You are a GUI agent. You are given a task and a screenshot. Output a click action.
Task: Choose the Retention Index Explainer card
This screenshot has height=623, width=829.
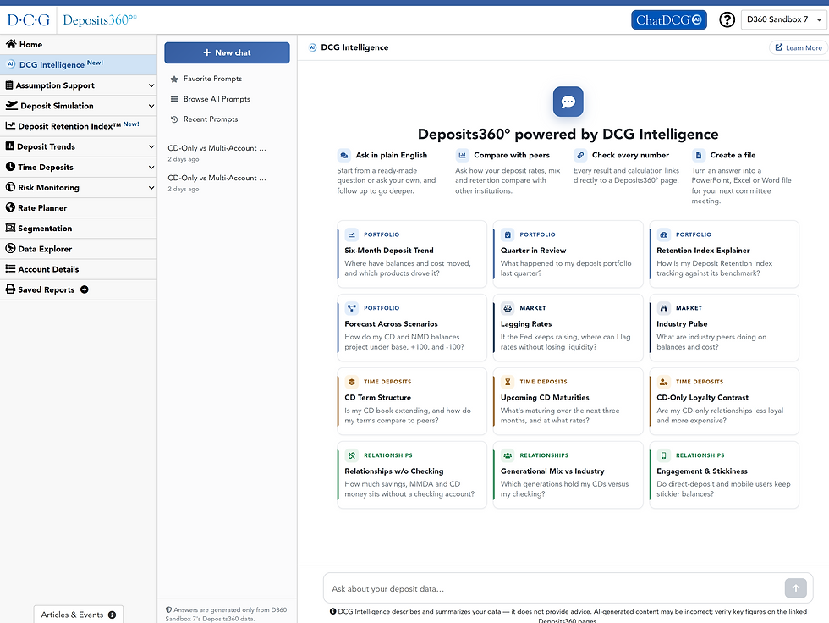pos(724,255)
